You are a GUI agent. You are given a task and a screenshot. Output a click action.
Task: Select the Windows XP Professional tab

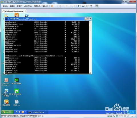coord(14,11)
